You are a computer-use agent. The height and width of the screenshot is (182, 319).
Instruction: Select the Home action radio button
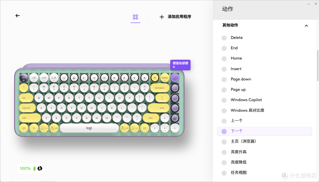point(224,58)
